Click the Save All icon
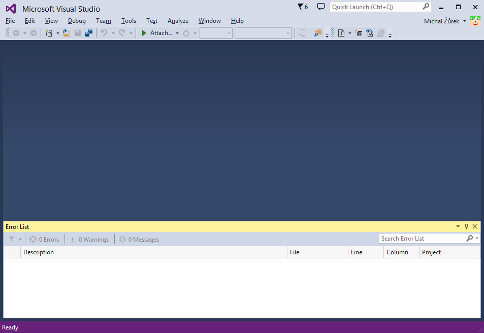The width and height of the screenshot is (484, 333). (89, 33)
